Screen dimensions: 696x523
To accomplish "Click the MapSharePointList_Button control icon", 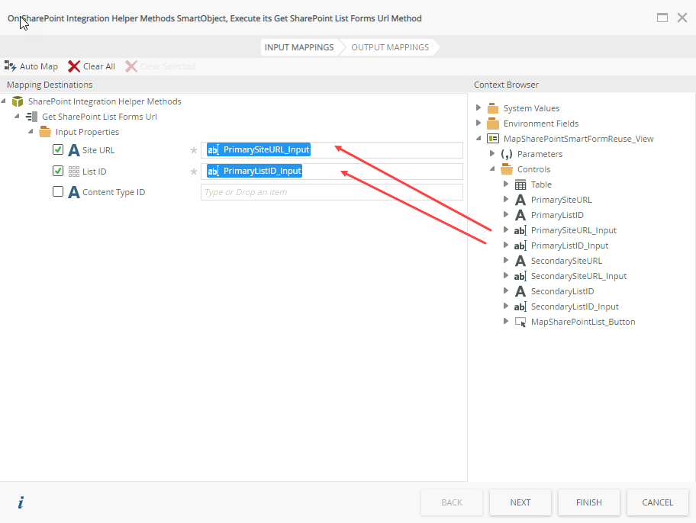I will (520, 322).
